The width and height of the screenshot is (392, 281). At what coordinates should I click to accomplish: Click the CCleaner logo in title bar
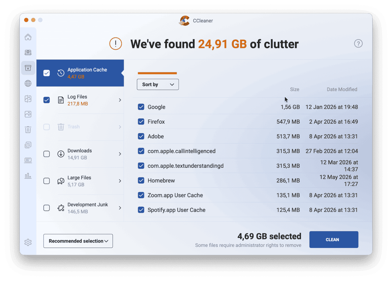pyautogui.click(x=184, y=21)
